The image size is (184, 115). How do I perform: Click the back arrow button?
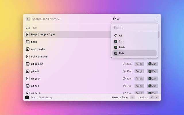28,19
